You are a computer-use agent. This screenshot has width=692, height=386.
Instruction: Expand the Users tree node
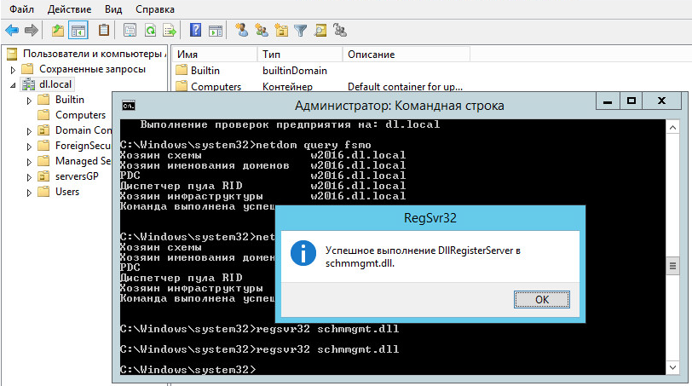click(x=29, y=193)
